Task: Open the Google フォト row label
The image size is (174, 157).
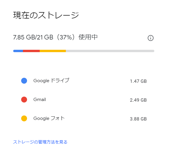Action: 49,118
